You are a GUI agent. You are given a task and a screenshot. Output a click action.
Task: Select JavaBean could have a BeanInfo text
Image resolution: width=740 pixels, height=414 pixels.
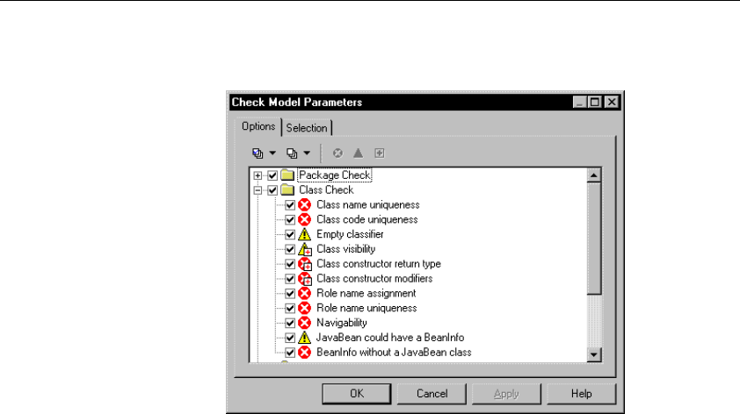tap(390, 338)
